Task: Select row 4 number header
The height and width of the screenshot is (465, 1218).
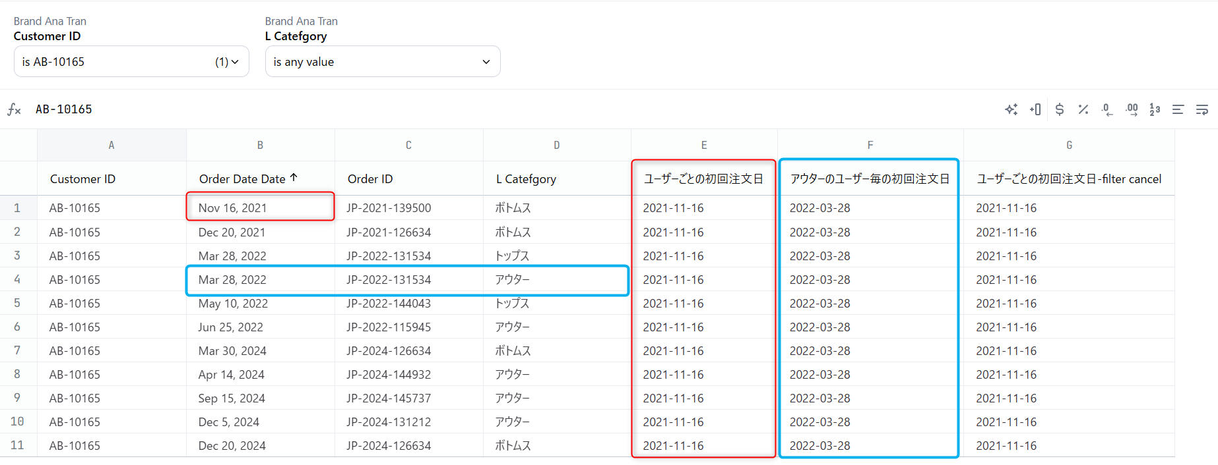Action: 17,279
